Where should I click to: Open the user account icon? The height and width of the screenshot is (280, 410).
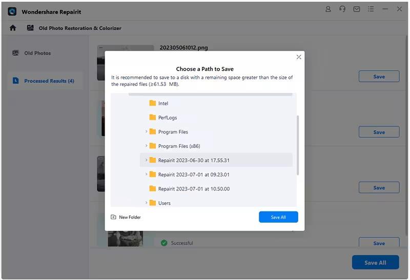pos(329,9)
